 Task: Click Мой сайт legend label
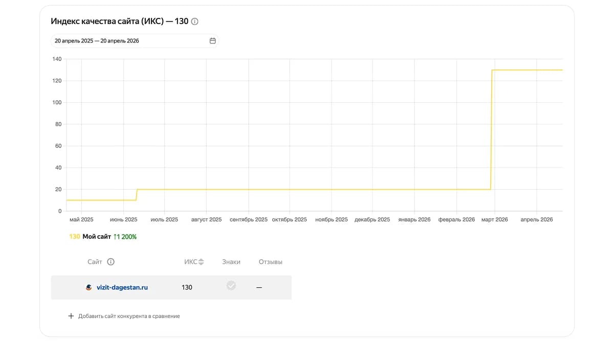pyautogui.click(x=97, y=237)
